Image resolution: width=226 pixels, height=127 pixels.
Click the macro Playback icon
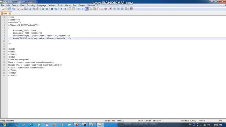118,9
